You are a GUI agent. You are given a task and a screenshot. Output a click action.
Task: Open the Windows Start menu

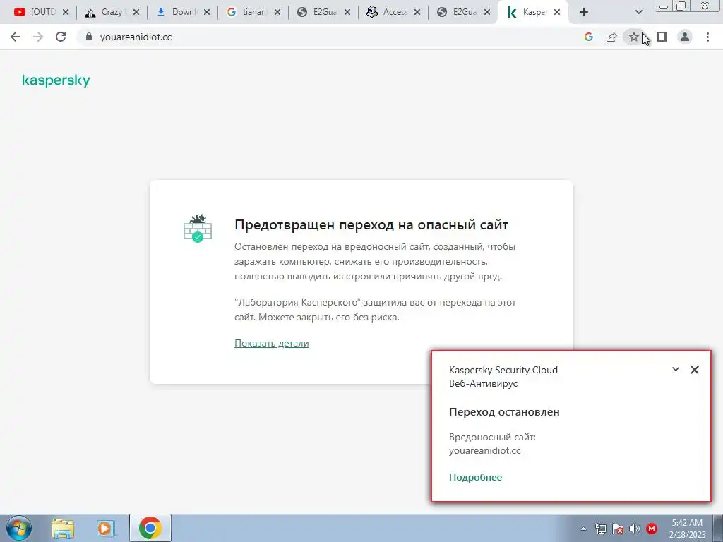coord(18,528)
